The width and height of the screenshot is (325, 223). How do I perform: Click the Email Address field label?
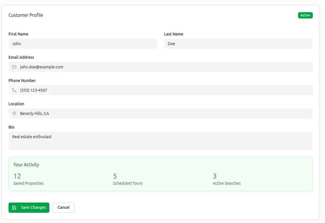coord(21,57)
